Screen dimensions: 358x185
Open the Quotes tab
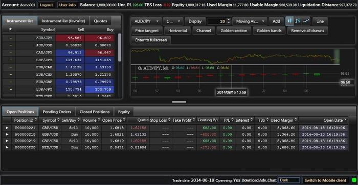100,21
